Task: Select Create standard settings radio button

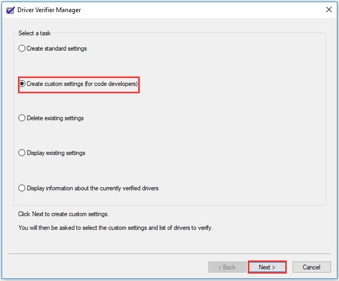Action: [53, 49]
